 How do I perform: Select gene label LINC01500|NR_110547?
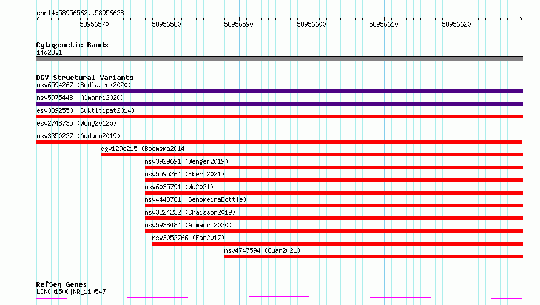[71, 292]
